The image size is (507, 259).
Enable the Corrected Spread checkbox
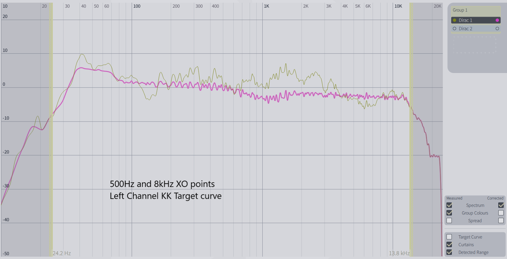[x=501, y=221]
